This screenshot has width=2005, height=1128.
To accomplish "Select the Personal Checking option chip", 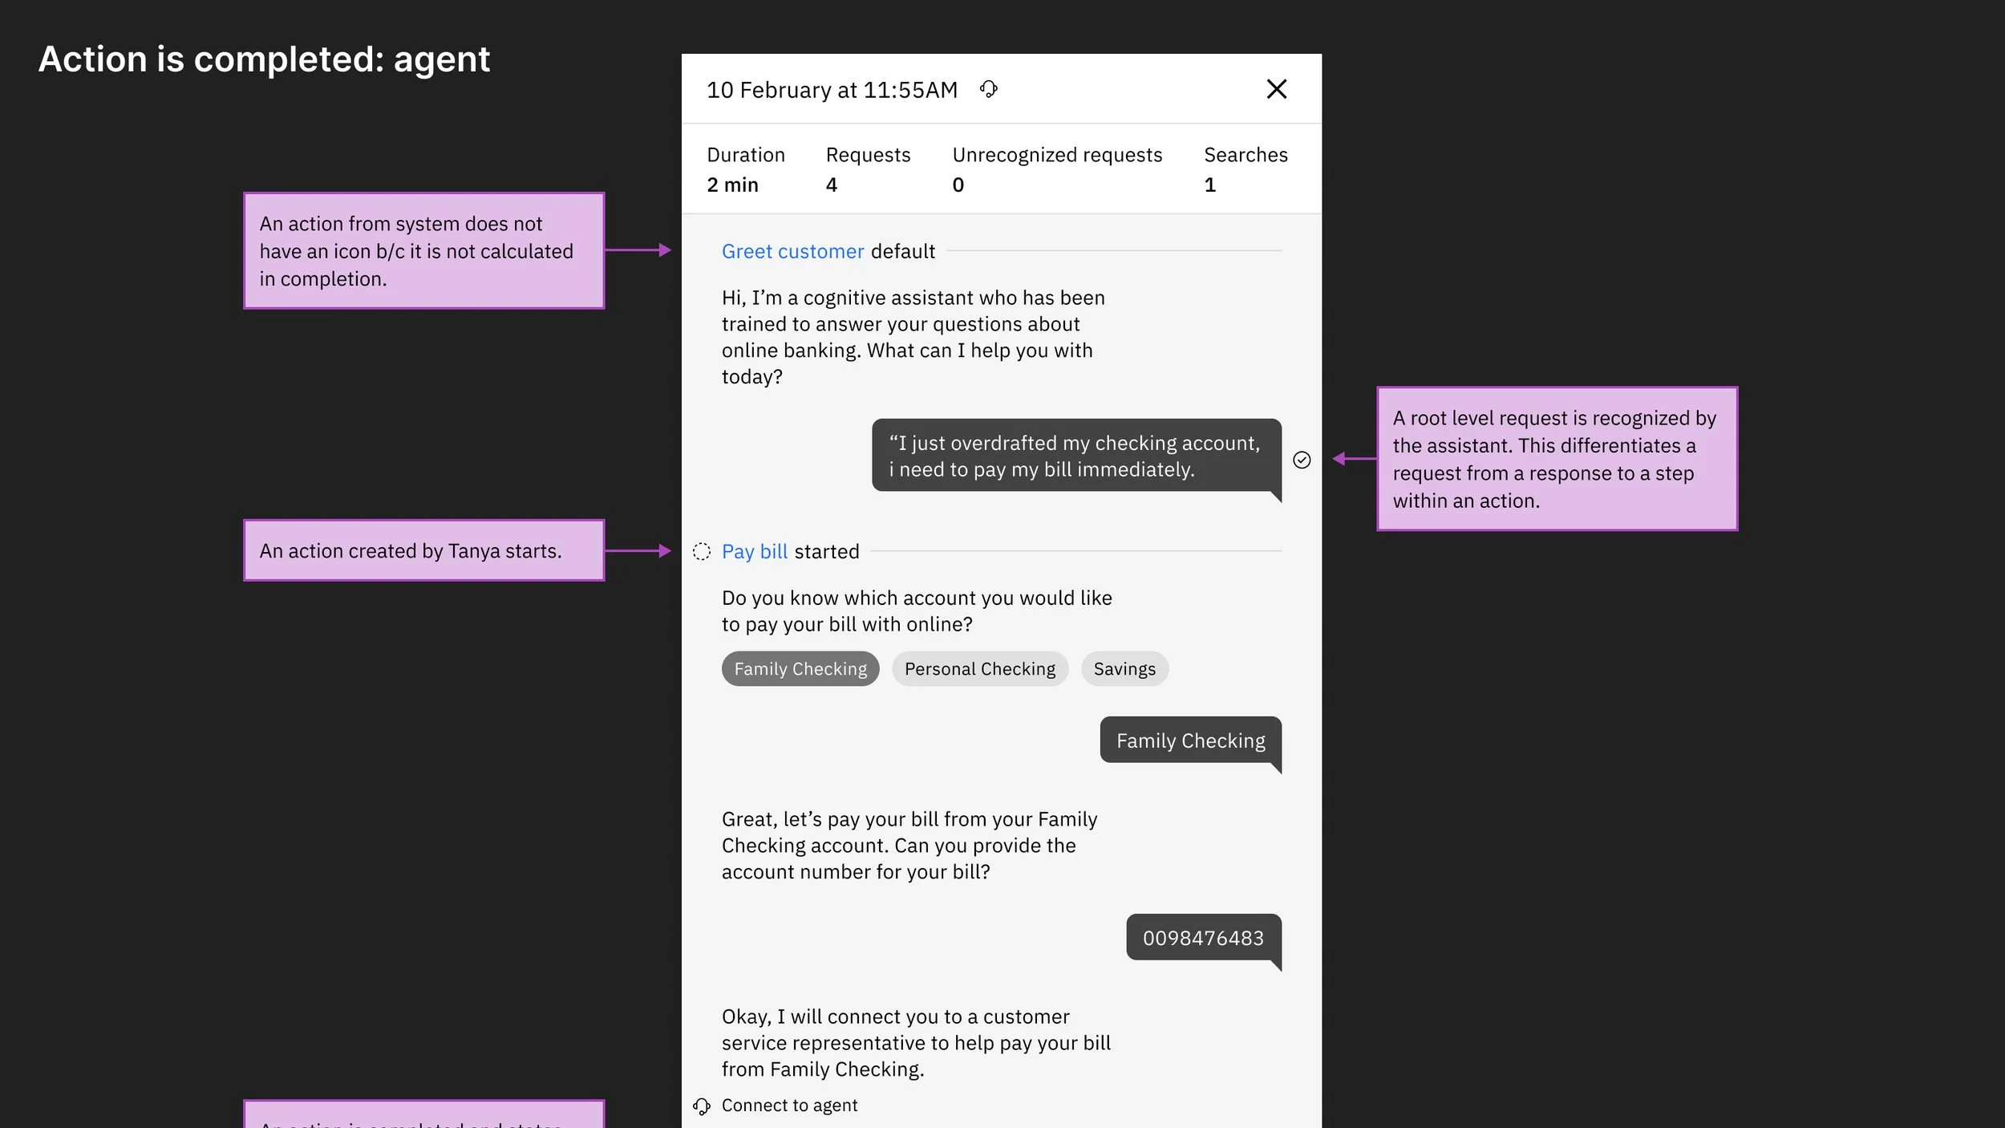I will click(x=979, y=668).
